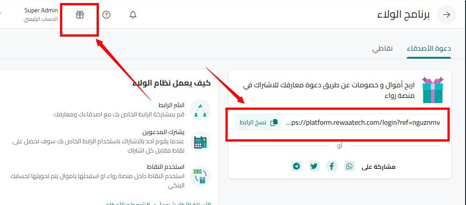
Task: Open the gift loyalty program icon
Action: point(79,15)
